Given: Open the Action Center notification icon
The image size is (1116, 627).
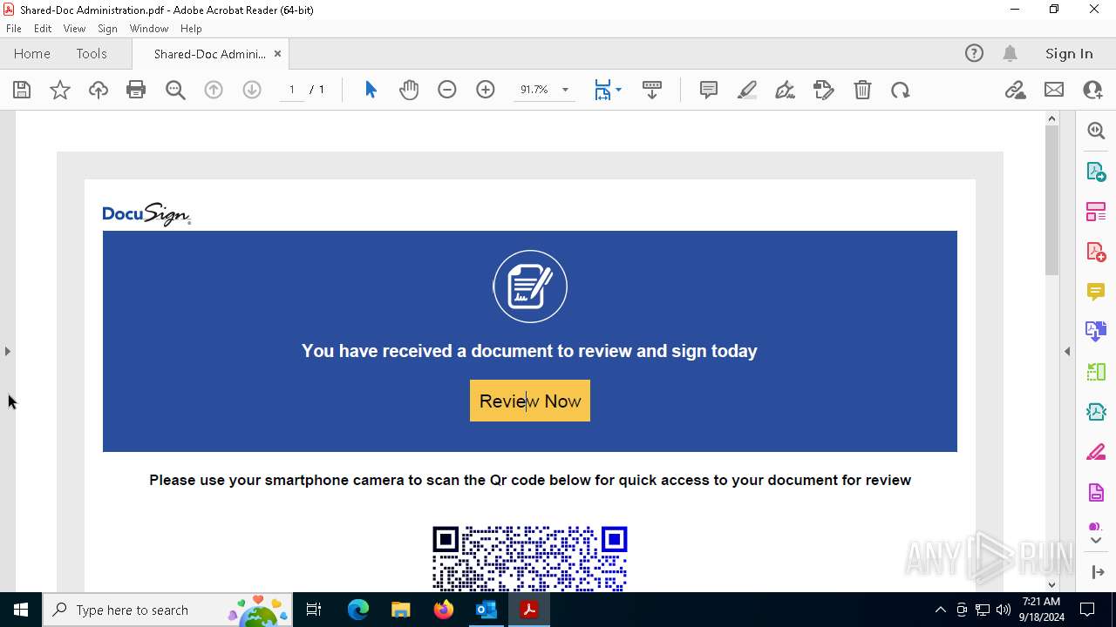Looking at the screenshot, I should tap(1087, 610).
